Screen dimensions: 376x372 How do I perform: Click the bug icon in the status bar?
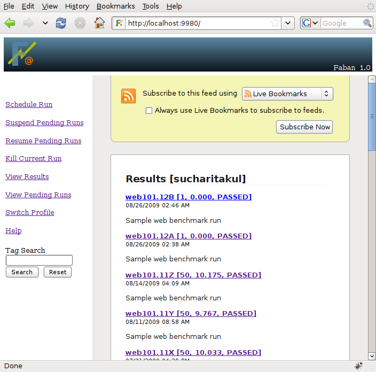coord(358,366)
